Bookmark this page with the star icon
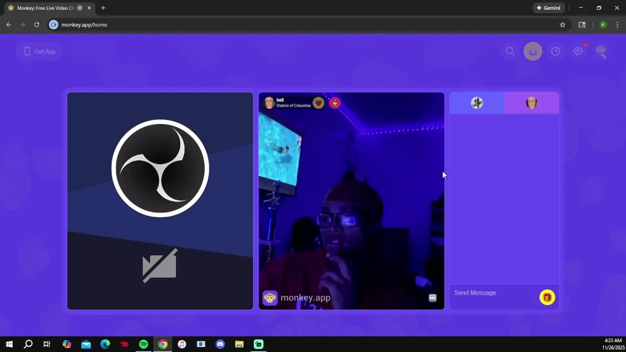Screen dimensions: 626x352 562,24
